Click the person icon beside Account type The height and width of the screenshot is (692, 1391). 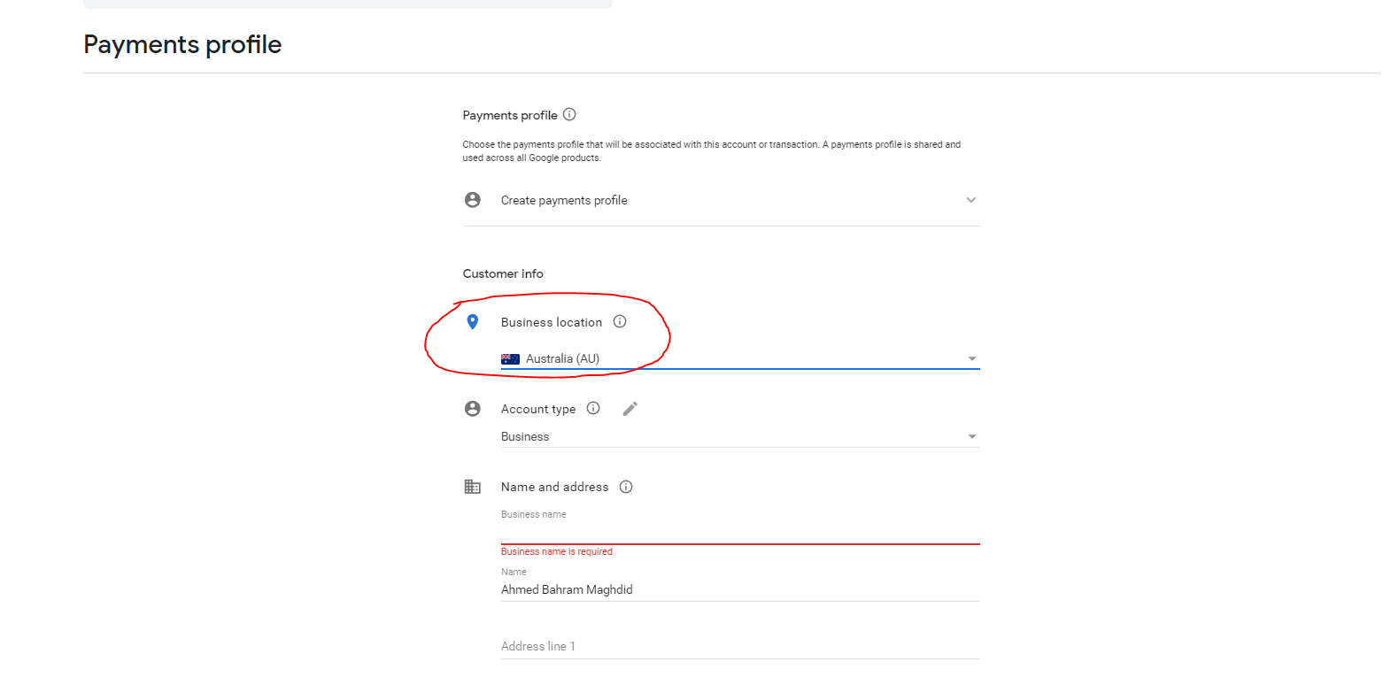(x=473, y=409)
